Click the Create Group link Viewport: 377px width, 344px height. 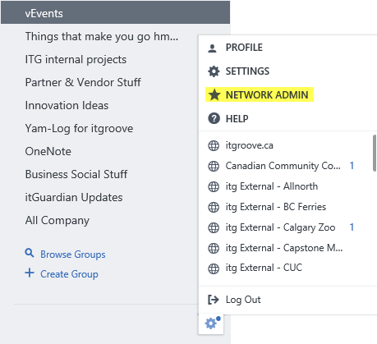pyautogui.click(x=69, y=274)
